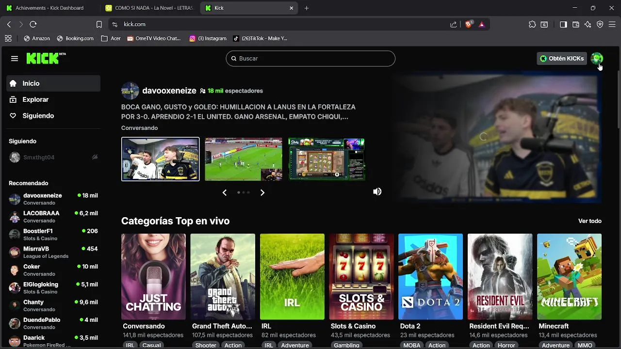Viewport: 621px width, 349px height.
Task: Open recommended channel LACOBRAAA
Action: click(x=53, y=217)
